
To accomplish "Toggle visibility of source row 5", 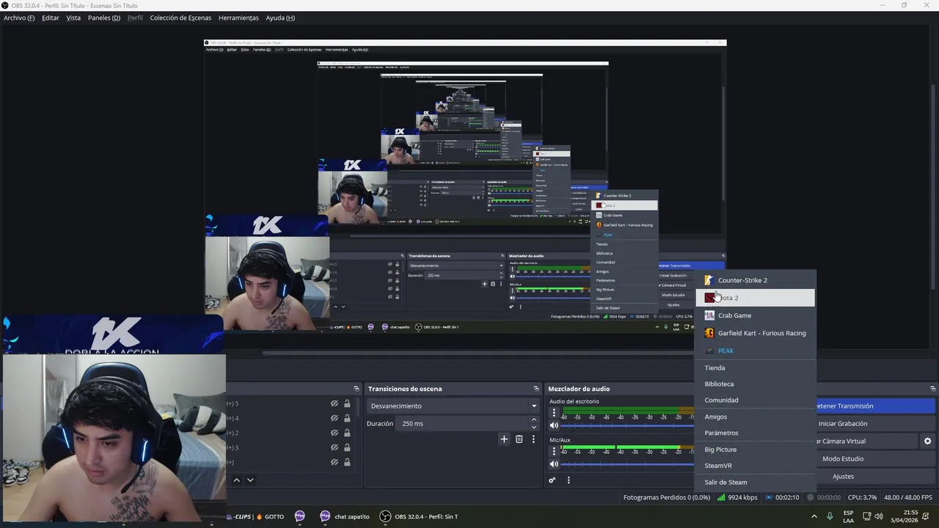I will click(x=335, y=403).
